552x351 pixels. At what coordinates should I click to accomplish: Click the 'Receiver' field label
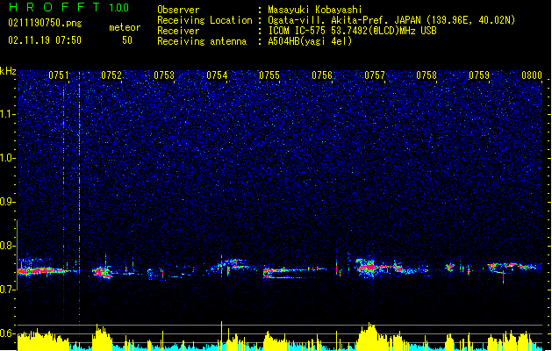pyautogui.click(x=178, y=31)
